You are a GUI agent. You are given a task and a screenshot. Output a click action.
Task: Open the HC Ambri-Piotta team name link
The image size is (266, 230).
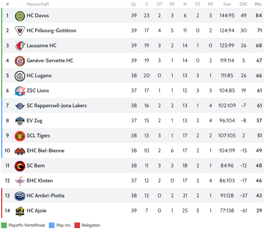[x=45, y=195]
